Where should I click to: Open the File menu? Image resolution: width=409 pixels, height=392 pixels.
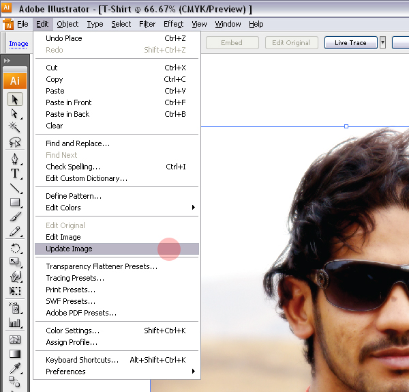click(22, 24)
